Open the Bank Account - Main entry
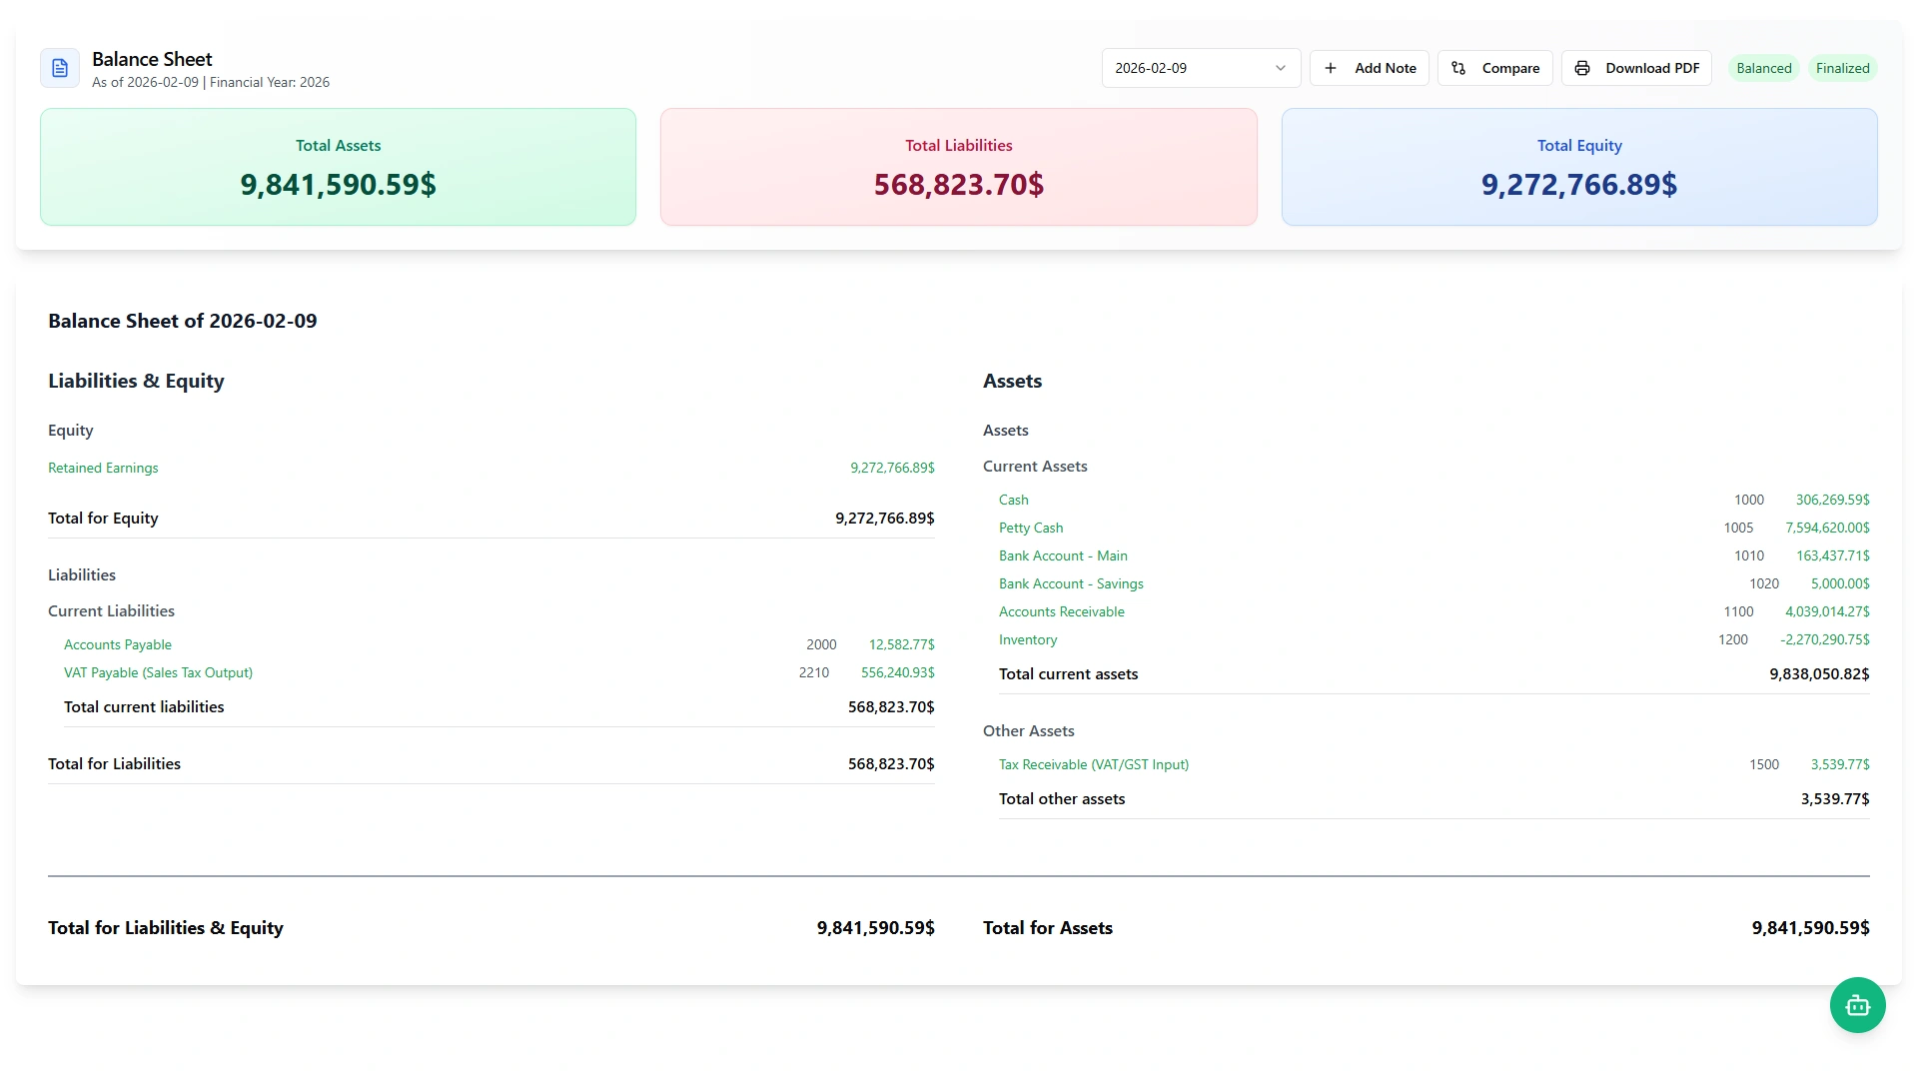This screenshot has width=1918, height=1079. click(x=1063, y=555)
